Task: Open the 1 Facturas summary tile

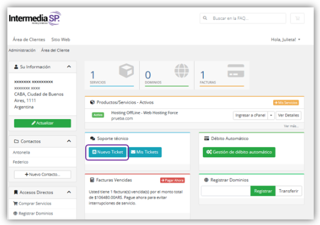Action: click(x=222, y=75)
